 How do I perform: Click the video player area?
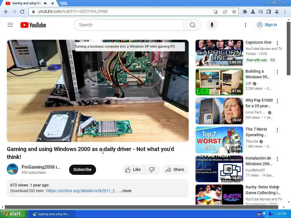pyautogui.click(x=98, y=91)
